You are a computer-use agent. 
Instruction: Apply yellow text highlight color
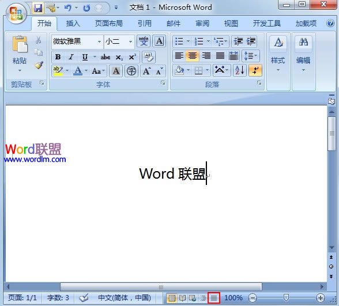tap(58, 71)
